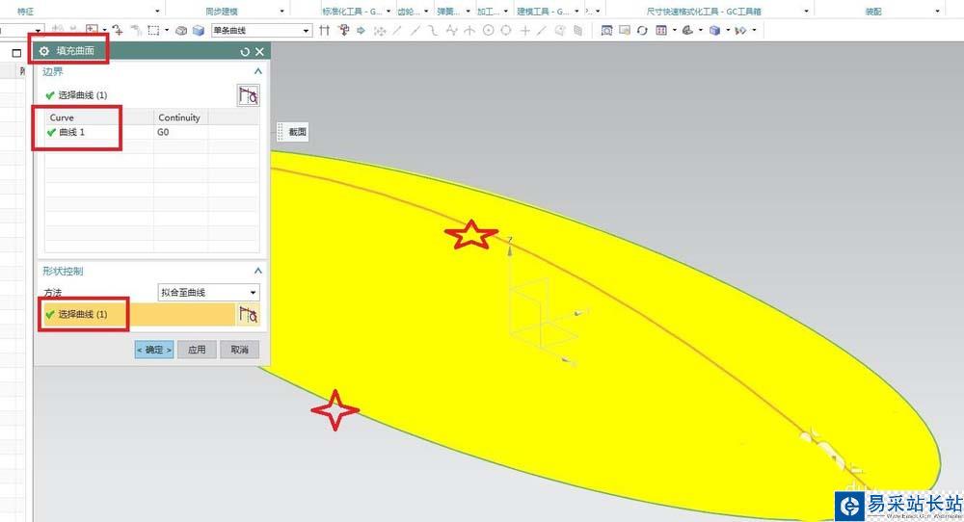The width and height of the screenshot is (964, 522).
Task: Click the zoom fit view icon
Action: click(606, 30)
